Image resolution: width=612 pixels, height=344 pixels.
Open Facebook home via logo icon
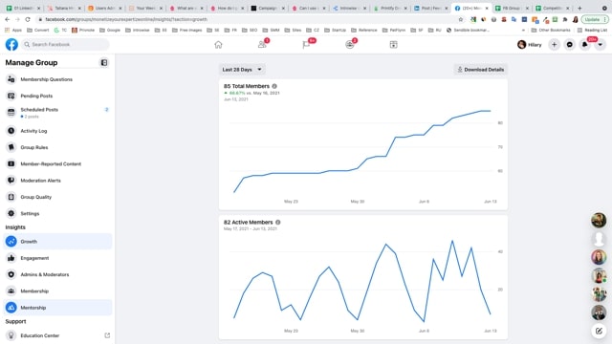pyautogui.click(x=11, y=45)
